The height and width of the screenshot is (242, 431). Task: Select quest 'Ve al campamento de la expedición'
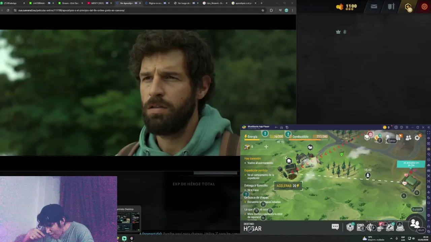[261, 176]
